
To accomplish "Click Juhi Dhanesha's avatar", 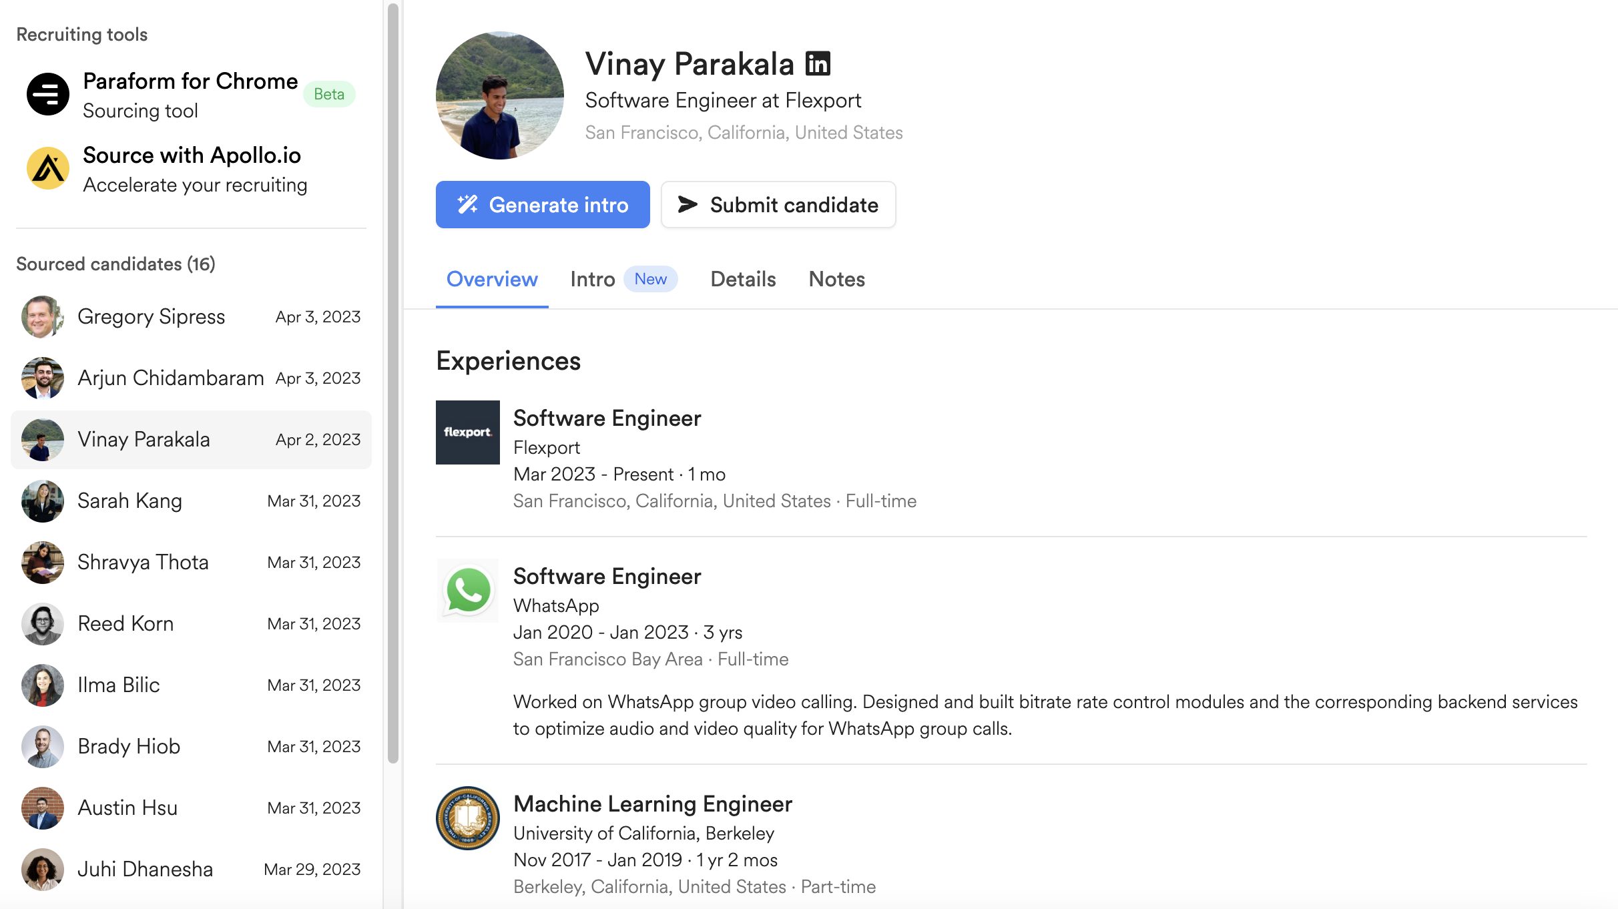I will (43, 870).
